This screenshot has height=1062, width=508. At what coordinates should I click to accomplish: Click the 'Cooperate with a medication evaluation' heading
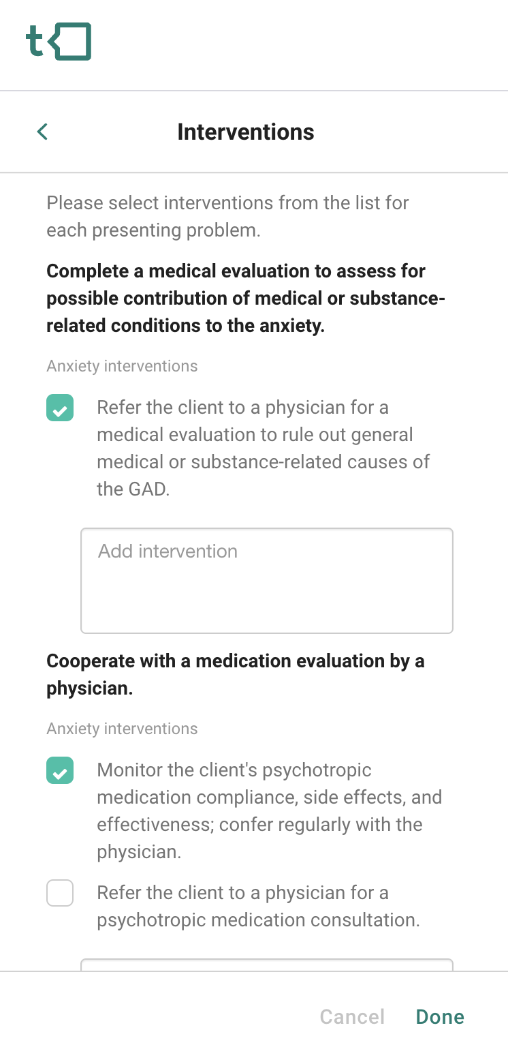coord(235,674)
